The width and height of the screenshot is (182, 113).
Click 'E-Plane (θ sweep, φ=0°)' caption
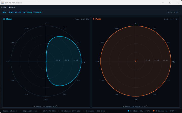(x=46, y=106)
